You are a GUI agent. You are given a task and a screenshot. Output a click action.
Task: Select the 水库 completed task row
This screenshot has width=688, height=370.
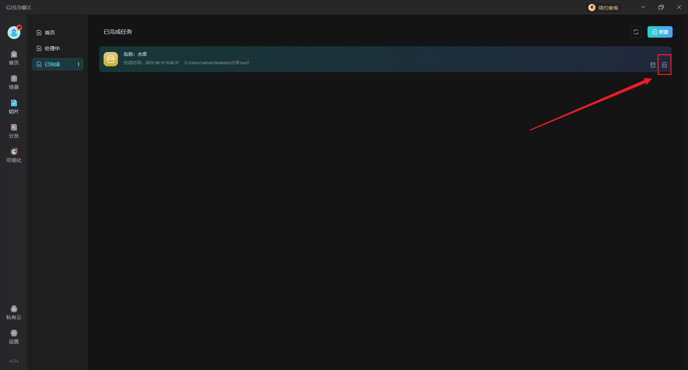358,59
